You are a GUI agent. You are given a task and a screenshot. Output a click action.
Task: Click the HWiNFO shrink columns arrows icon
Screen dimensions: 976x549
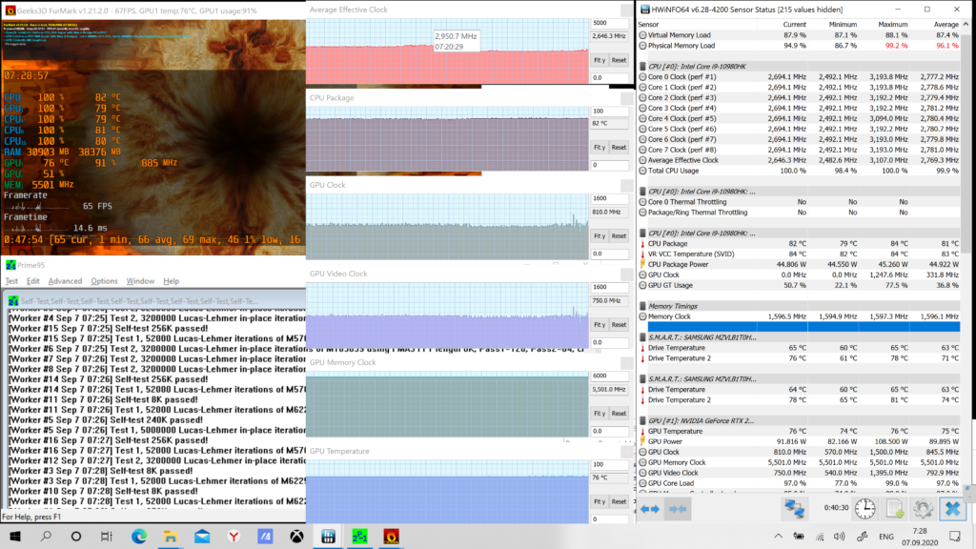tap(678, 509)
